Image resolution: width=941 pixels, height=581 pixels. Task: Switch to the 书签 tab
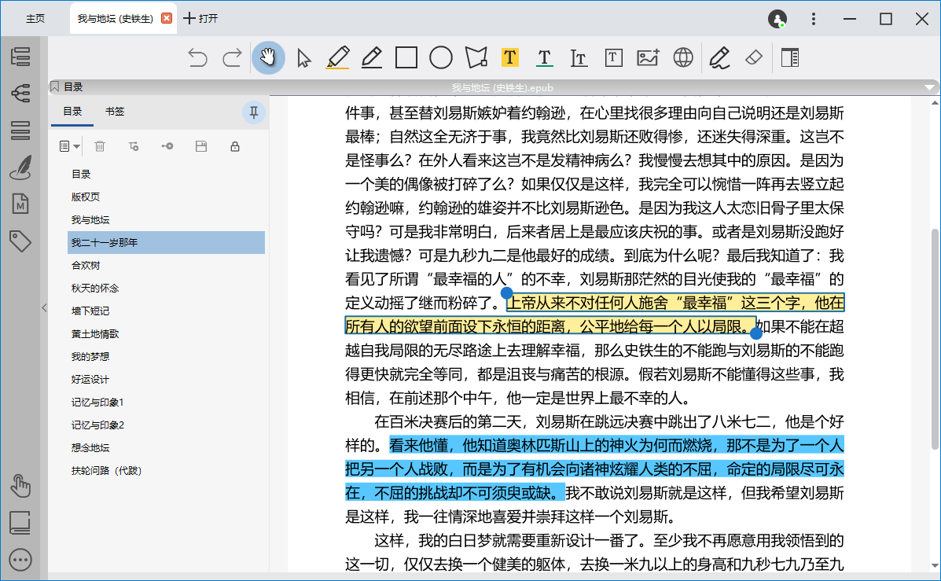click(114, 112)
